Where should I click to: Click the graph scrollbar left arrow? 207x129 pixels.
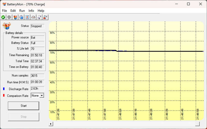pyautogui.click(x=51, y=124)
